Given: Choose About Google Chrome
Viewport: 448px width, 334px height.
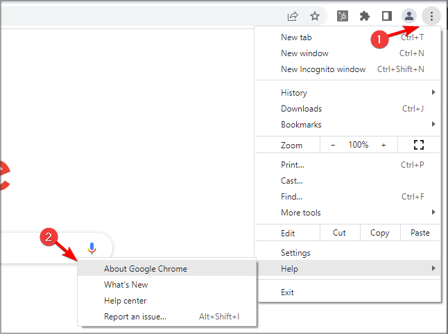Looking at the screenshot, I should 167,269.
